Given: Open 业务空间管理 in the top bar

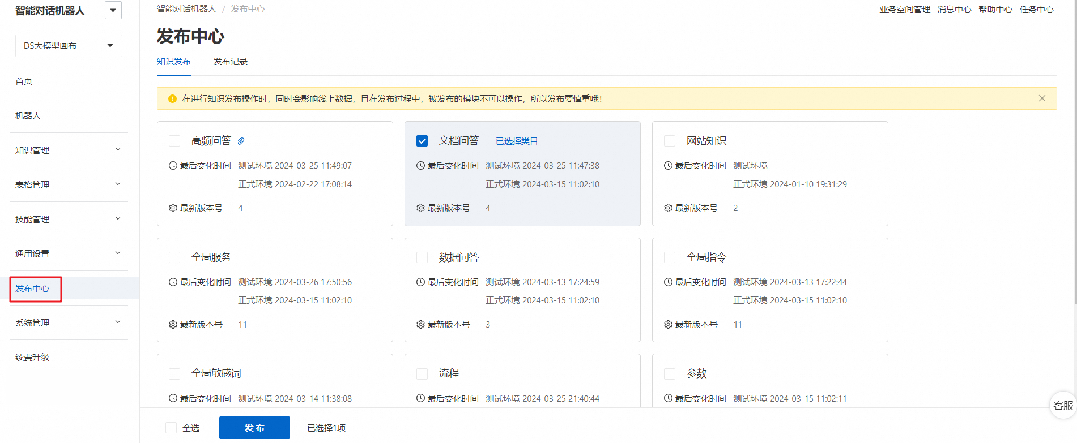Looking at the screenshot, I should 905,10.
